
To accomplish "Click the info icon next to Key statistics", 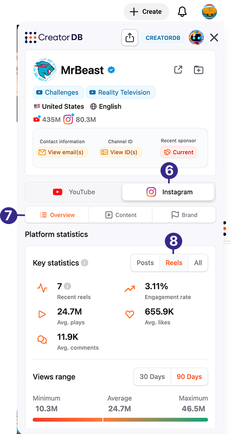I will pyautogui.click(x=85, y=263).
